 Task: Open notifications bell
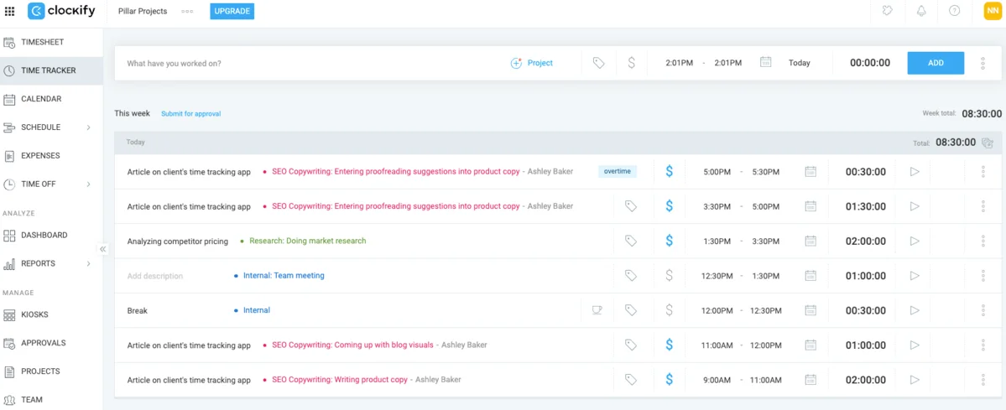pyautogui.click(x=921, y=11)
